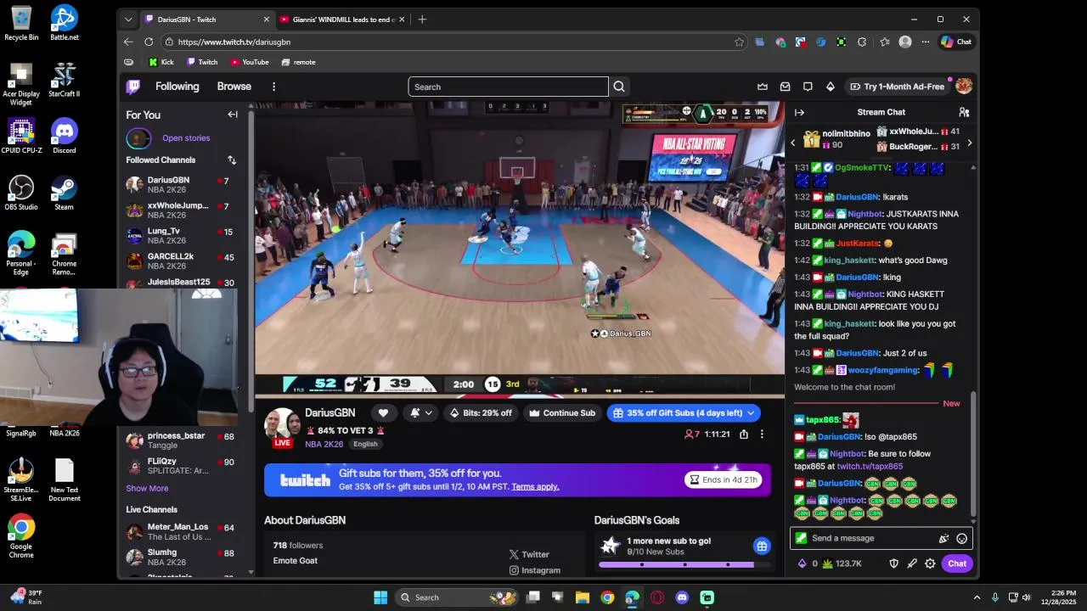This screenshot has height=611, width=1087.
Task: Open YouTube bookmark
Action: (x=249, y=62)
